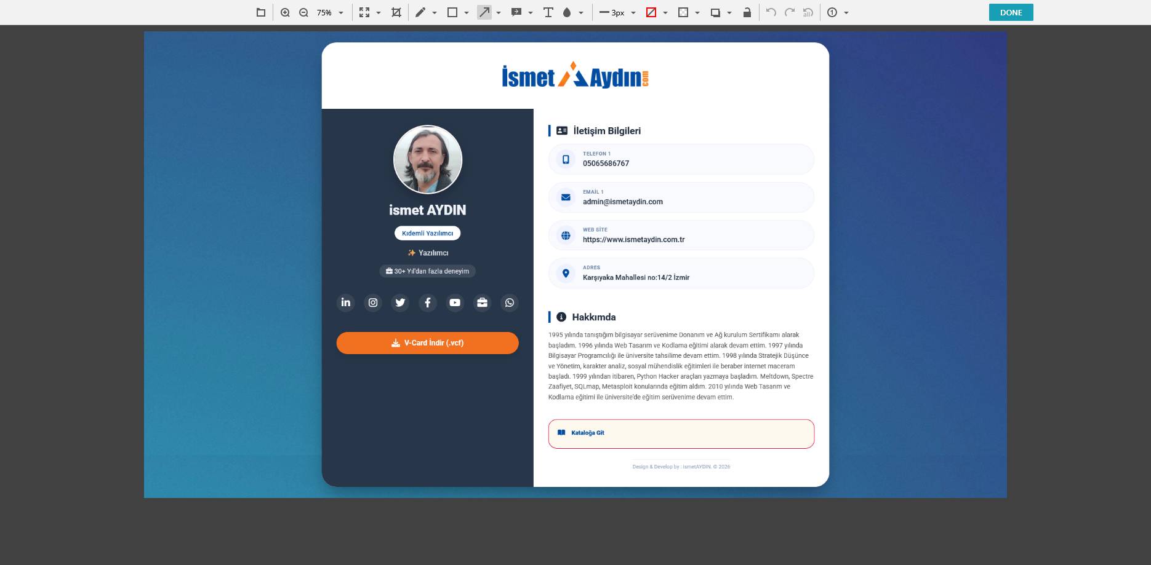Select the blur drop tool

pos(567,12)
